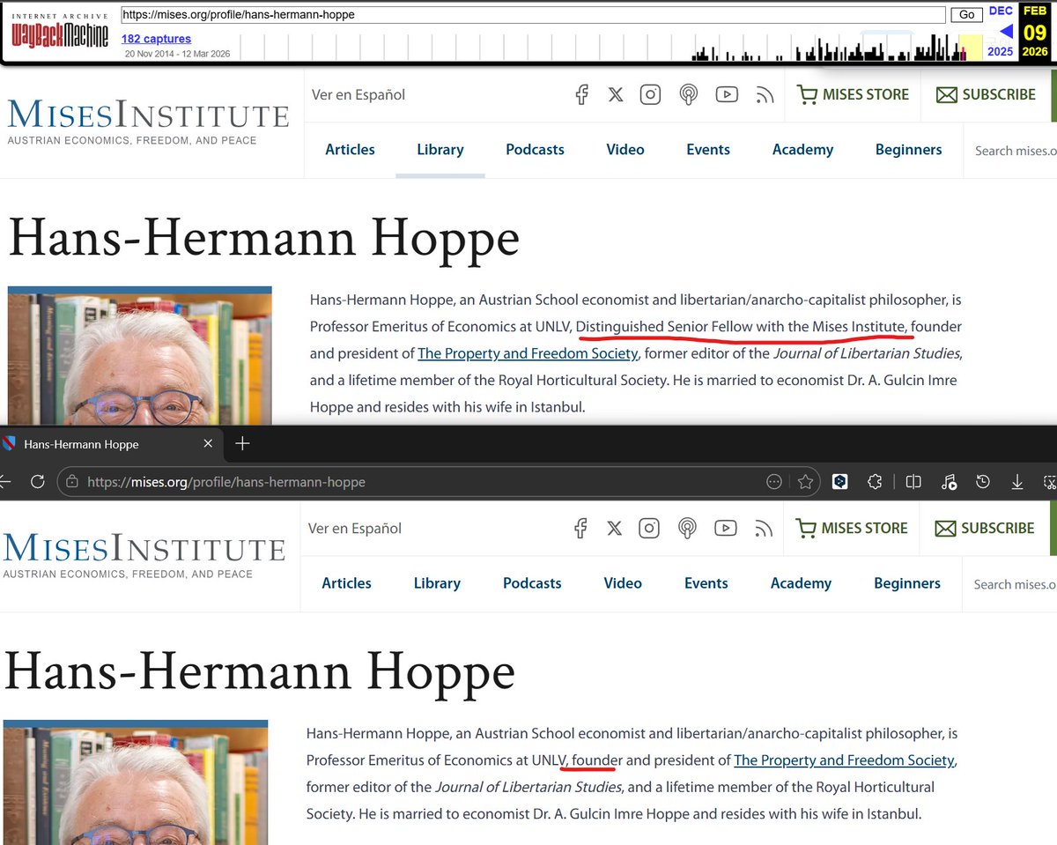Image resolution: width=1057 pixels, height=845 pixels.
Task: Click the Wayback Go button
Action: pyautogui.click(x=967, y=15)
